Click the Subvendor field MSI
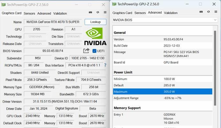Screen dimensions: 221x128 click(38, 58)
